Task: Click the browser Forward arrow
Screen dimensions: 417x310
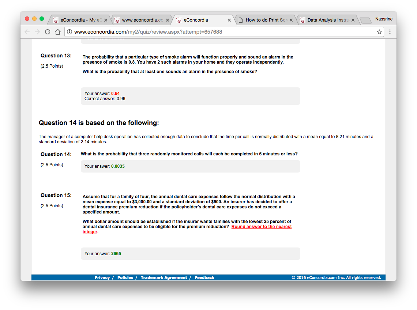Action: (37, 32)
